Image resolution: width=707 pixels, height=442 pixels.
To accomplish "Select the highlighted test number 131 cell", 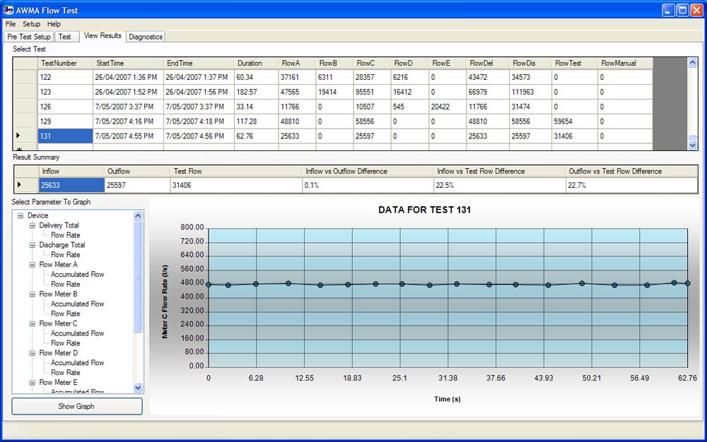I will [65, 136].
